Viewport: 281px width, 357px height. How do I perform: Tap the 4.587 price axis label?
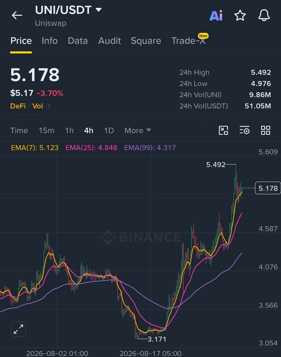(x=268, y=229)
